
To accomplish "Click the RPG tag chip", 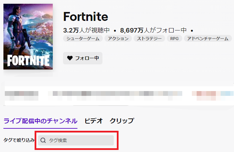I will (x=174, y=38).
